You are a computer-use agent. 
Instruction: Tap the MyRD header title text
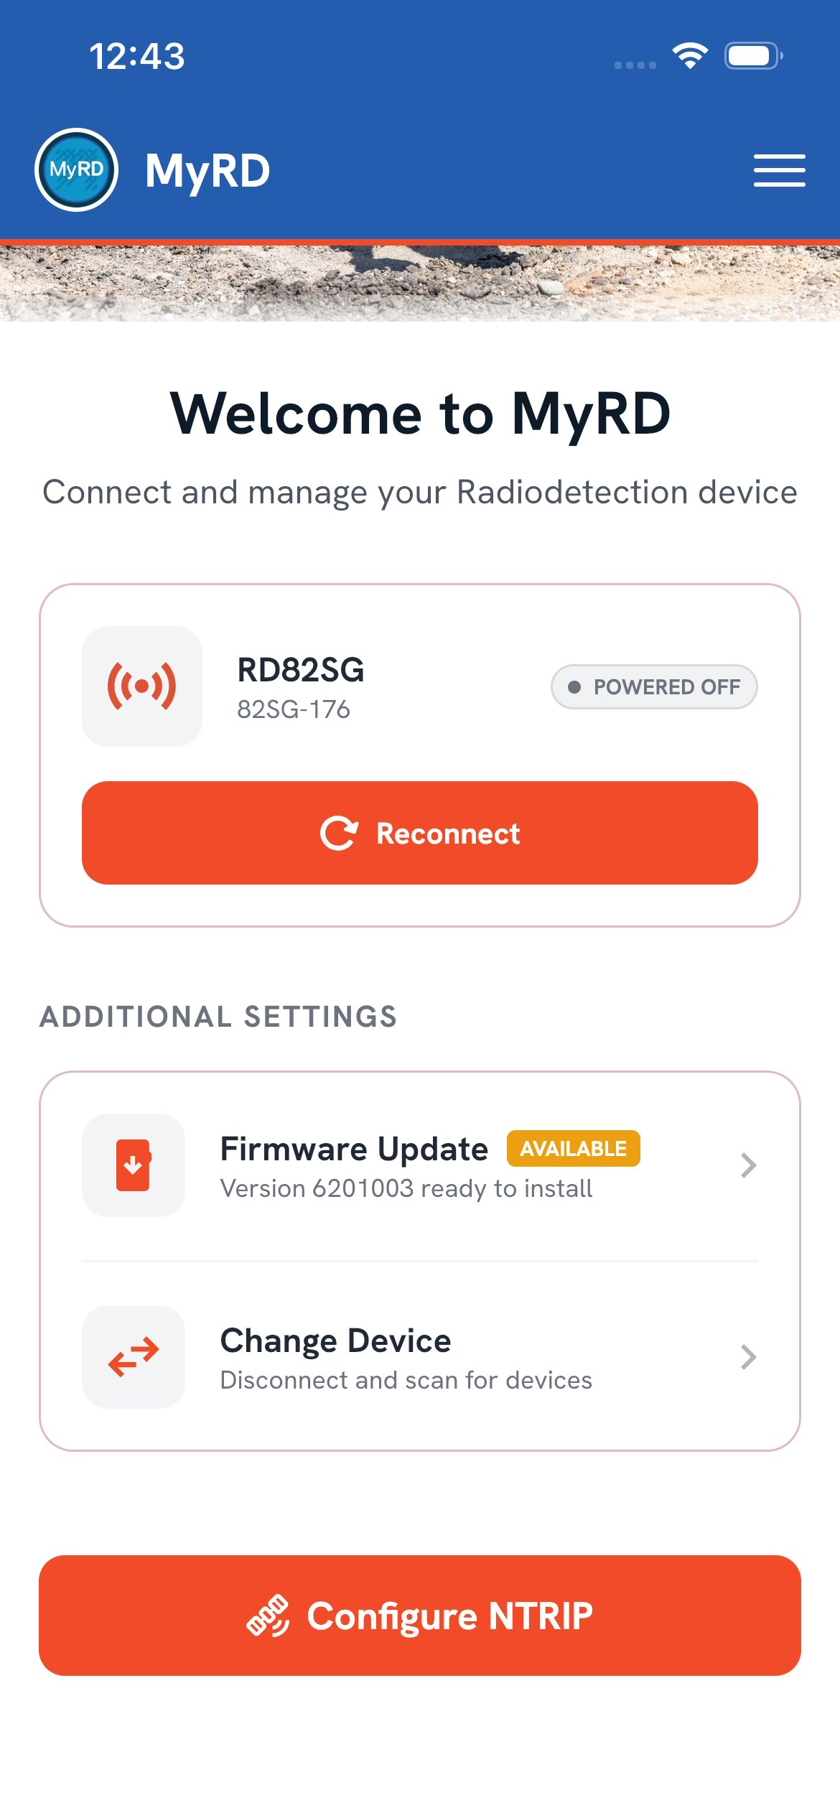point(207,172)
